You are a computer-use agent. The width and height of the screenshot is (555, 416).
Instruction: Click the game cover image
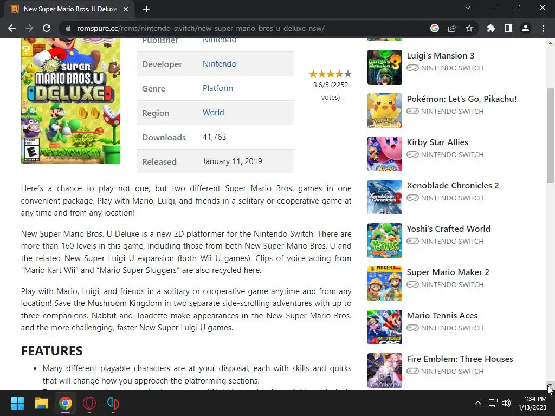71,101
